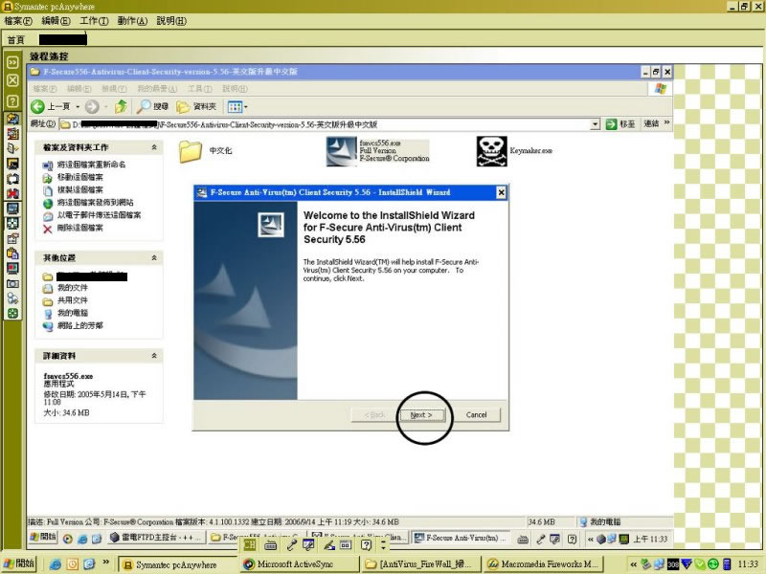Image resolution: width=766 pixels, height=574 pixels.
Task: Open the question mark help icon in pcAnywhere sidebar
Action: 12,101
